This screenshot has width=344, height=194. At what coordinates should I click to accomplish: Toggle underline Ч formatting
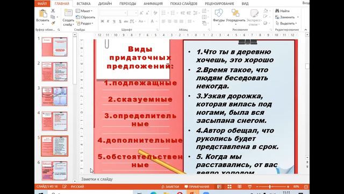(114, 22)
